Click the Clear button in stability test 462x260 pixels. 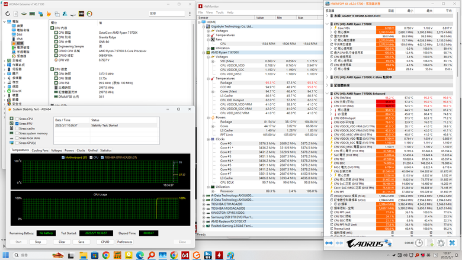coord(62,242)
